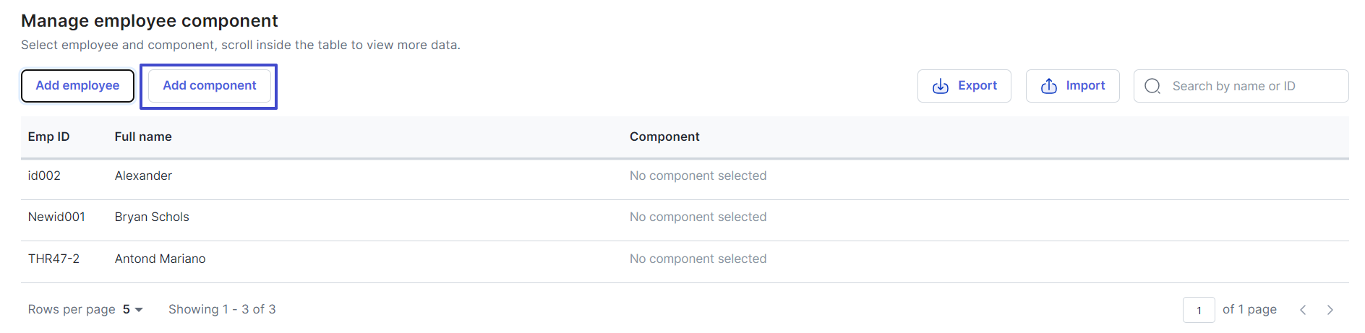This screenshot has height=333, width=1365.
Task: Select component cell for Bryan Schols
Action: click(x=698, y=217)
